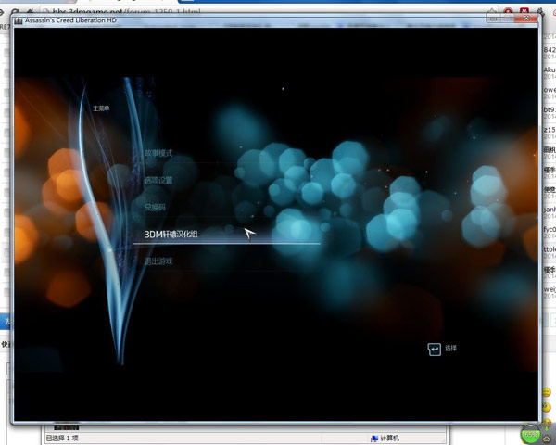
Task: Select 故事模式 in the main menu
Action: pos(158,153)
